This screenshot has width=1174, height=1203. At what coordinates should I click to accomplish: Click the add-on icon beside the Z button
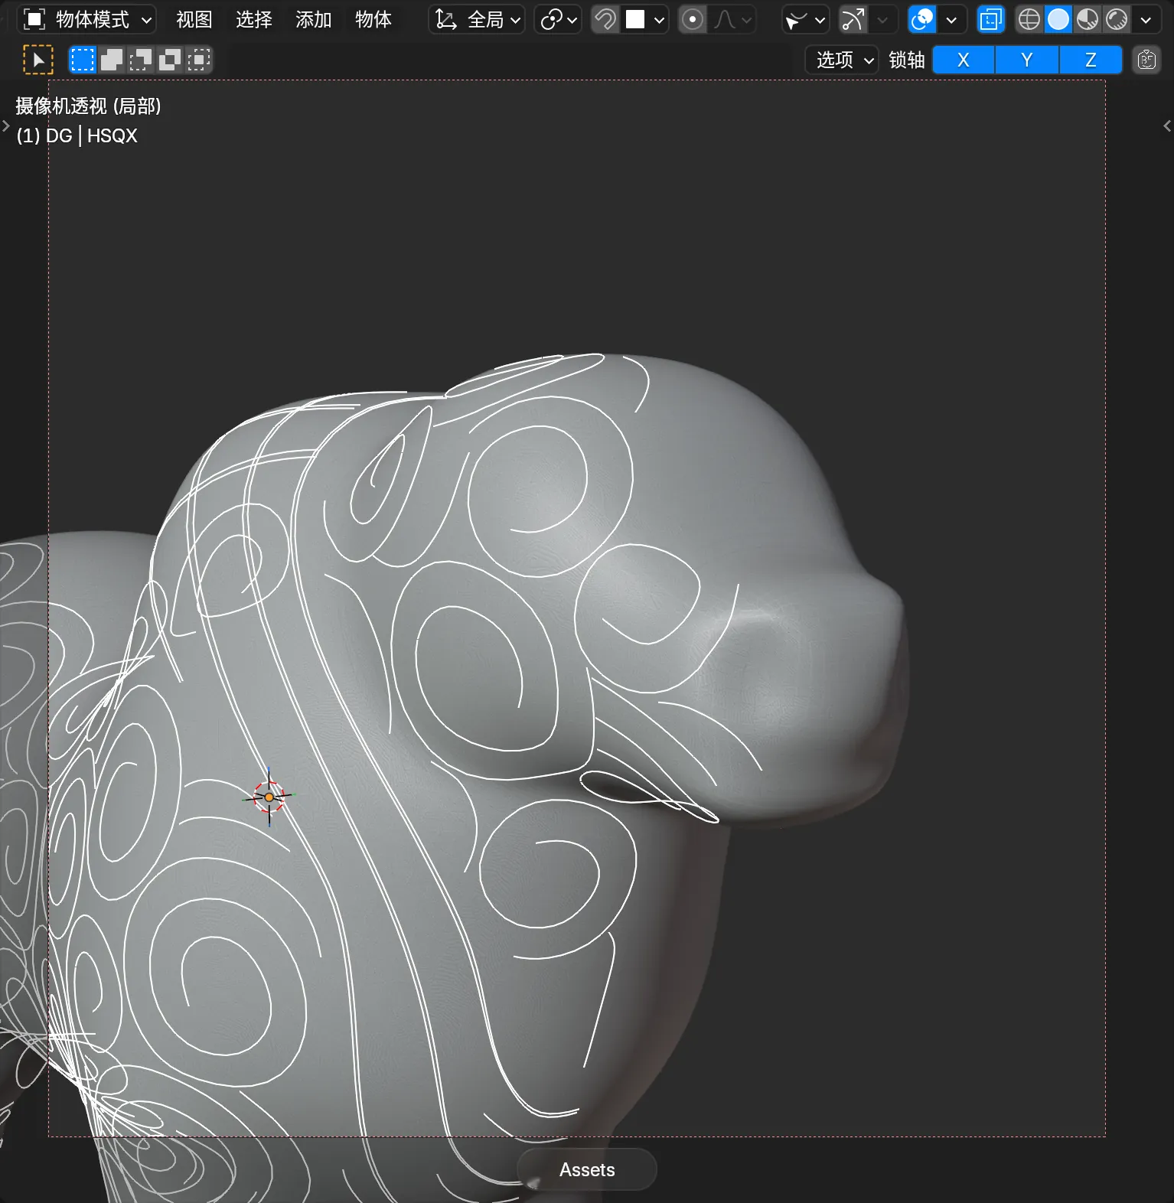(1146, 60)
